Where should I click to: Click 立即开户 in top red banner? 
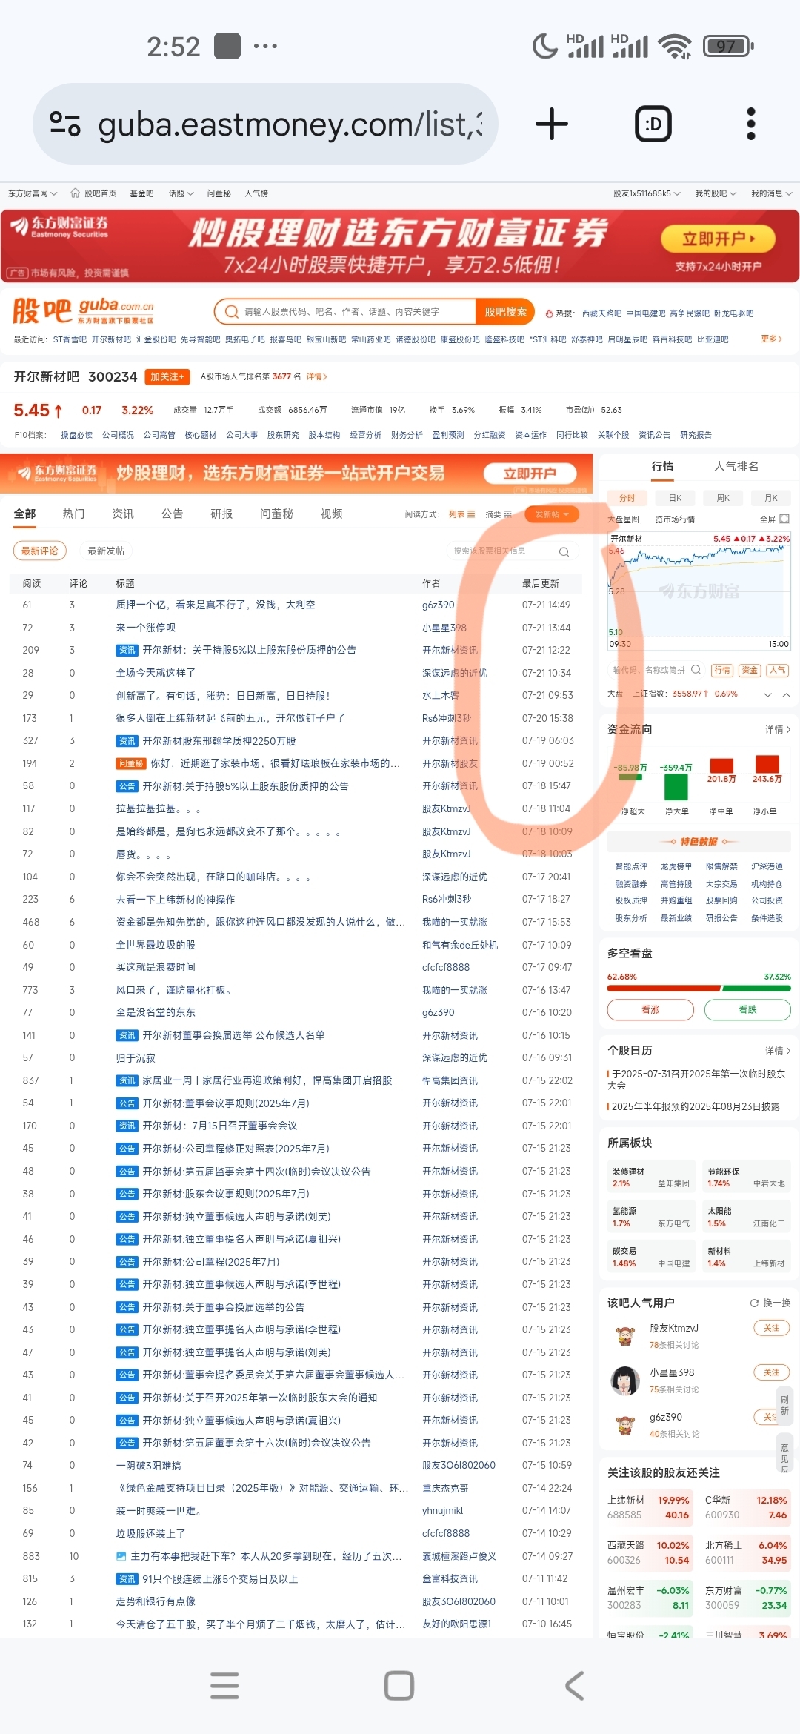(x=718, y=239)
